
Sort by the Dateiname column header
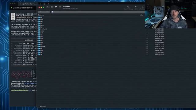tap(41, 15)
